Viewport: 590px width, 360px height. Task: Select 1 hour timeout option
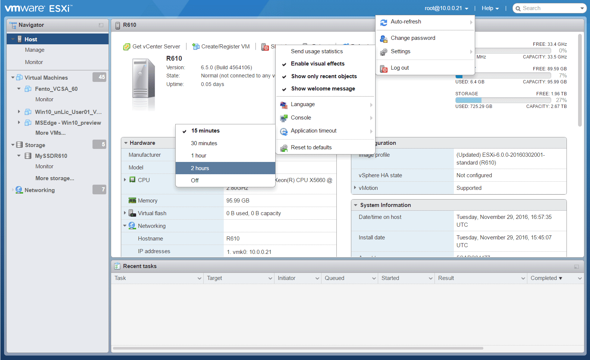click(225, 156)
